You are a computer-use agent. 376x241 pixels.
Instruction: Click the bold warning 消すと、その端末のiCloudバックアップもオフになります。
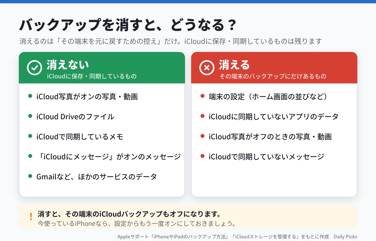129,214
